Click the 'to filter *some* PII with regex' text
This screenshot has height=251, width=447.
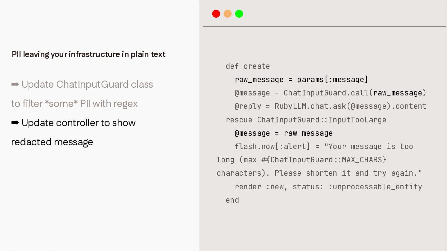coord(74,103)
